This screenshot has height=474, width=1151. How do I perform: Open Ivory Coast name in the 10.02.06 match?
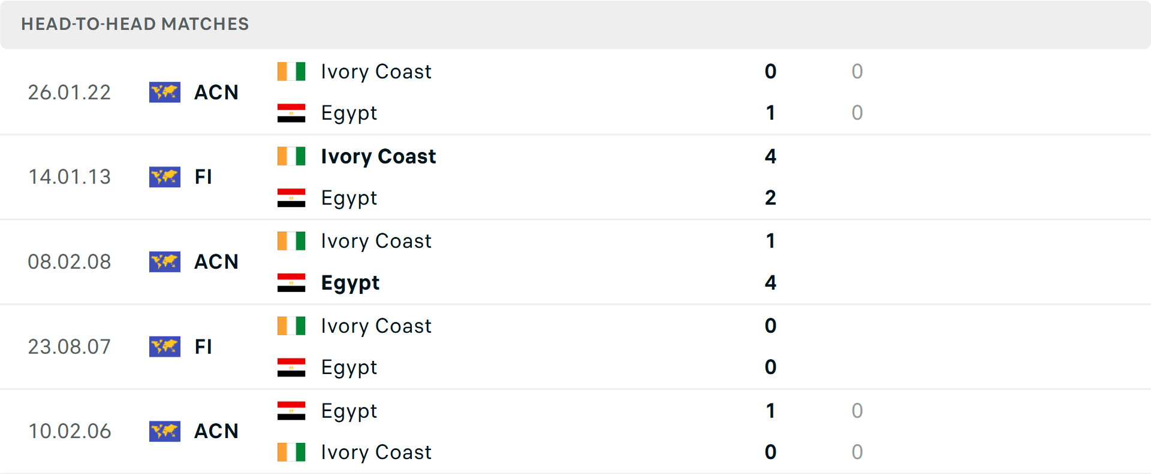pos(376,452)
